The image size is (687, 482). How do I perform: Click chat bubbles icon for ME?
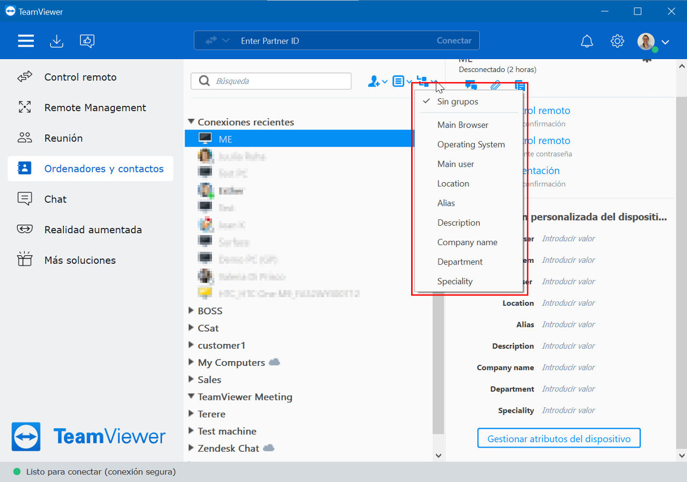coord(471,85)
